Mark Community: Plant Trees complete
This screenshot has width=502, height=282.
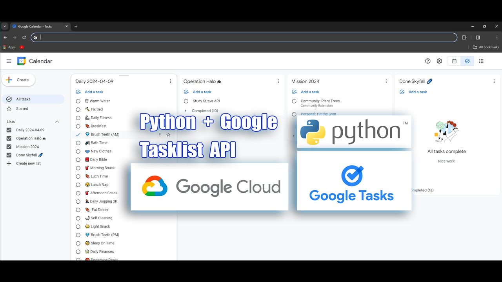point(294,101)
